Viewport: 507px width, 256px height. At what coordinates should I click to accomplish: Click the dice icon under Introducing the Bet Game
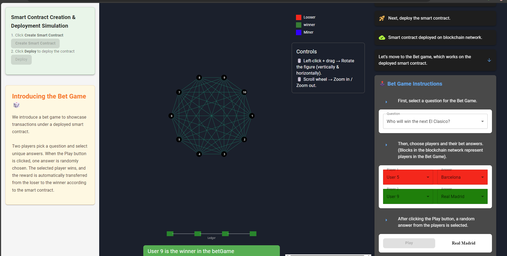[x=16, y=105]
